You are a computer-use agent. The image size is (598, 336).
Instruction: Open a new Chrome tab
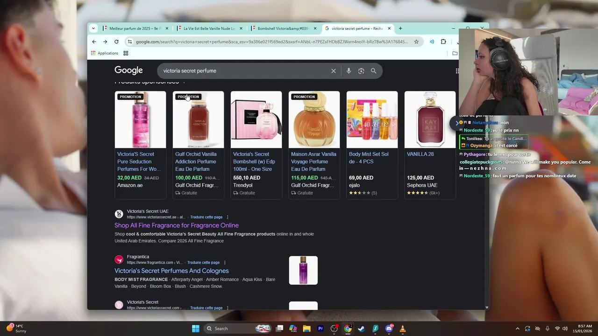400,28
